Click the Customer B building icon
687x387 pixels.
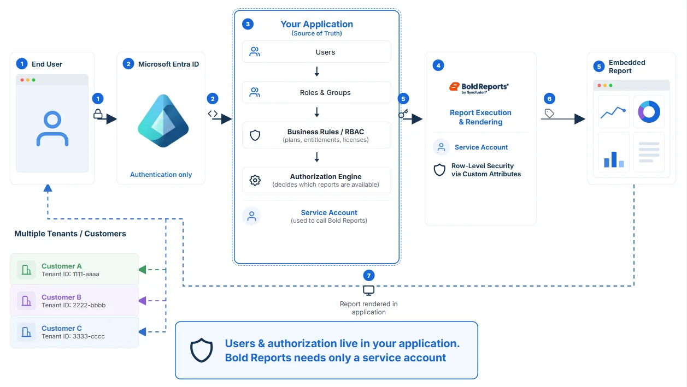point(26,301)
